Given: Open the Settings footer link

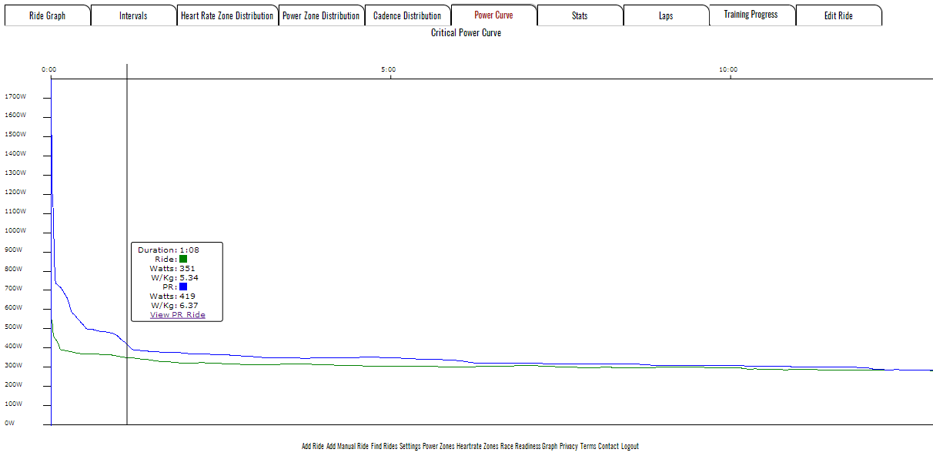Looking at the screenshot, I should (410, 447).
